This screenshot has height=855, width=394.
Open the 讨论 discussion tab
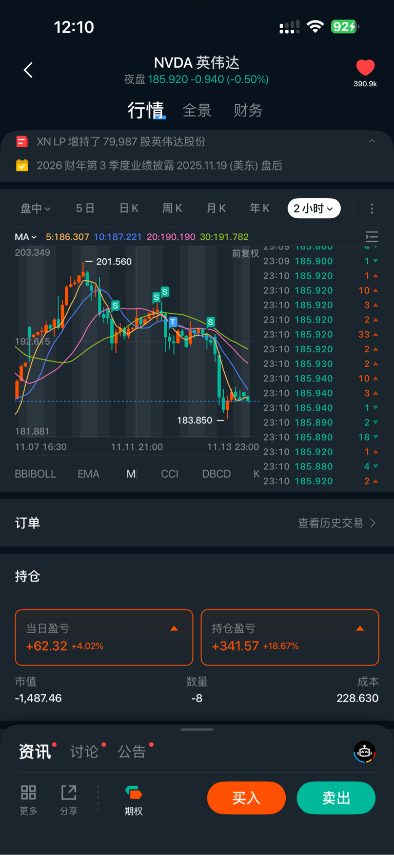pos(84,752)
